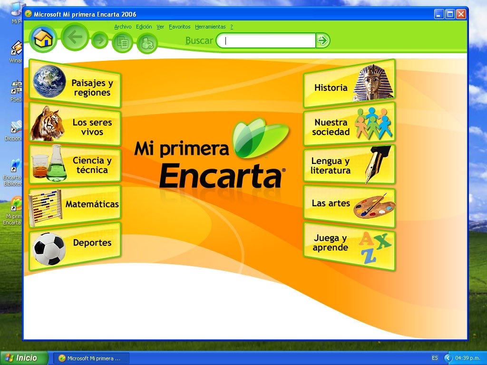Open the ? help menu
487x365 pixels.
(232, 27)
